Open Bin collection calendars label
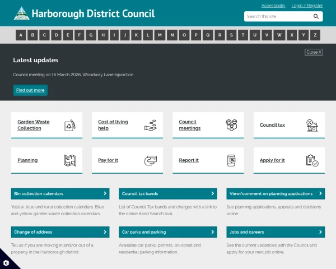336x269 pixels. (39, 193)
